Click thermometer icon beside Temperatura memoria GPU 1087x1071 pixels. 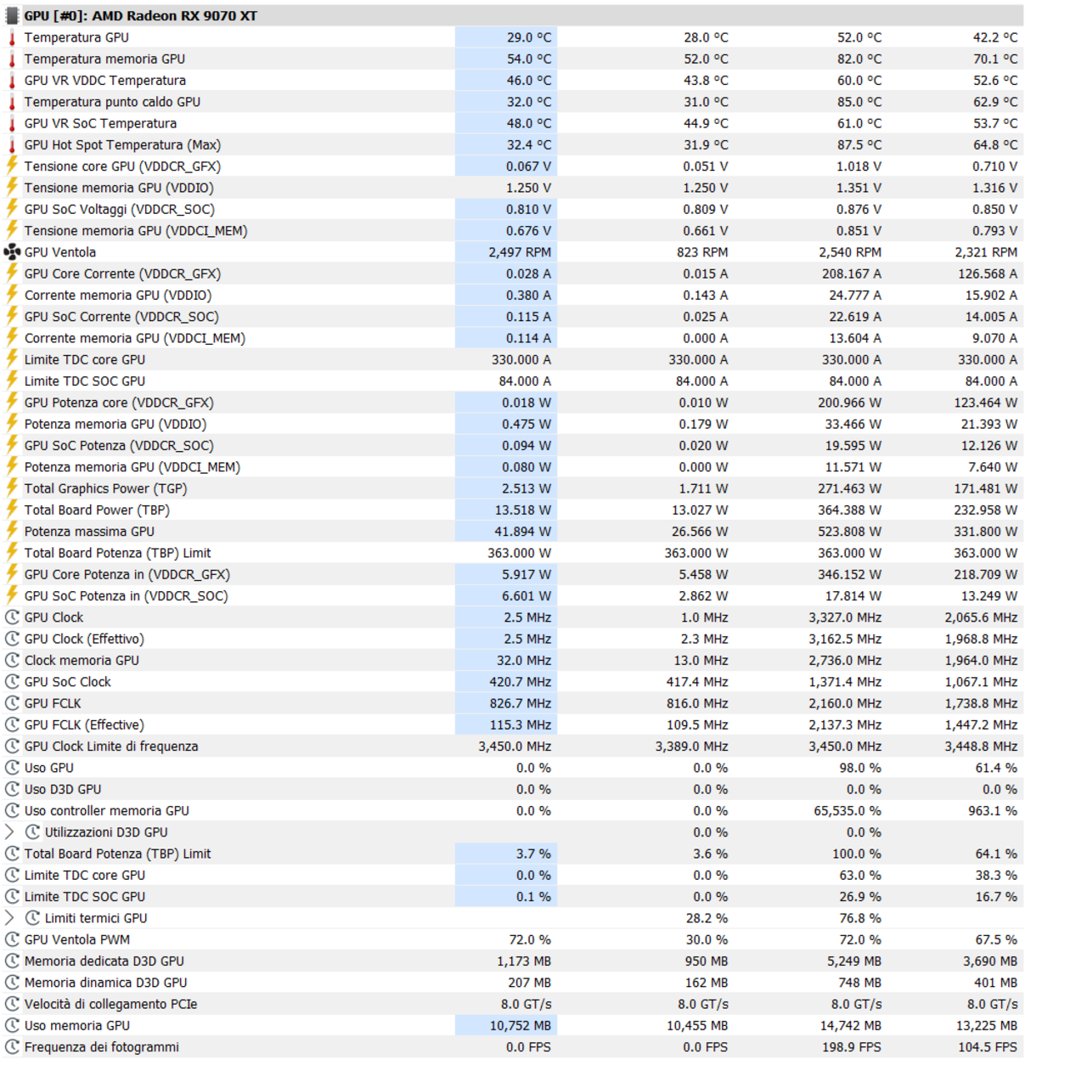coord(12,59)
